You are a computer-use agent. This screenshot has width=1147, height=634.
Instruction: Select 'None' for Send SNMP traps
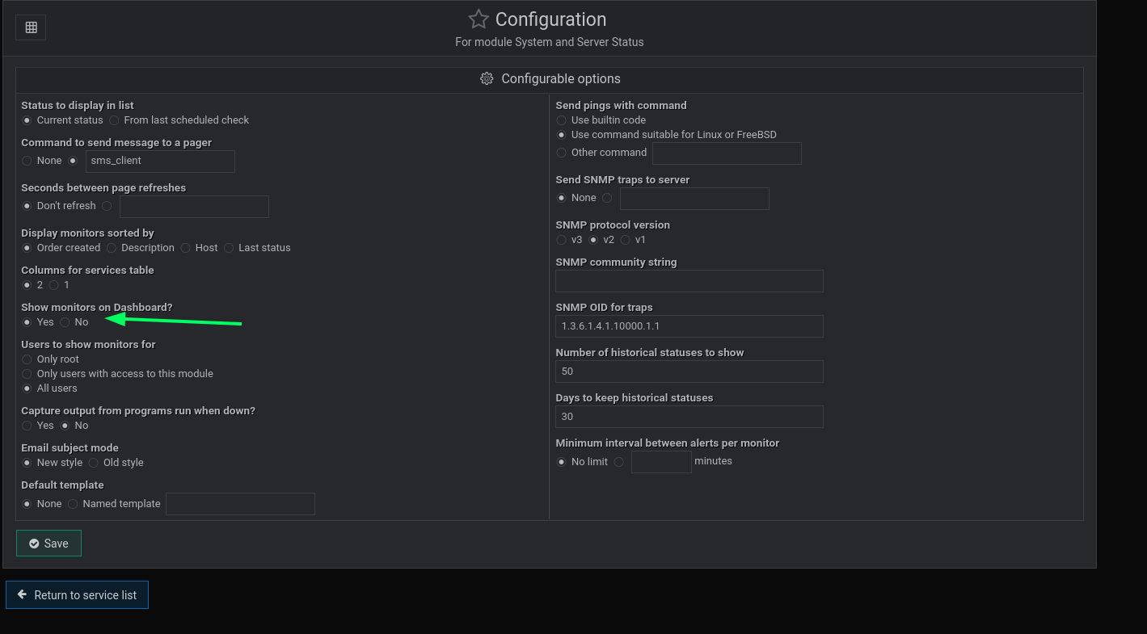[561, 198]
